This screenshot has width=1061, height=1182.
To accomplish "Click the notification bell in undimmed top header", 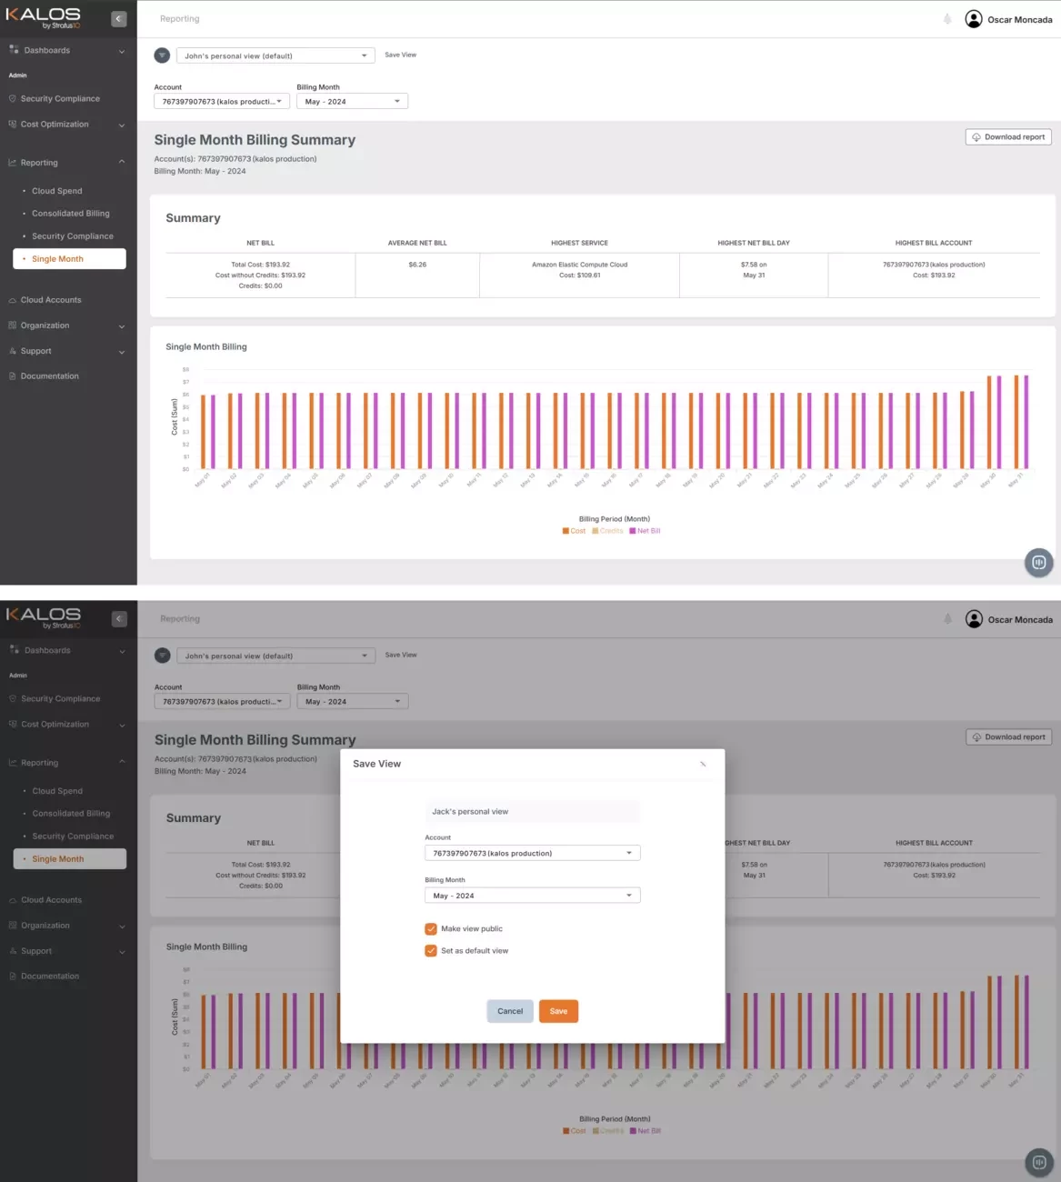I will click(x=947, y=19).
